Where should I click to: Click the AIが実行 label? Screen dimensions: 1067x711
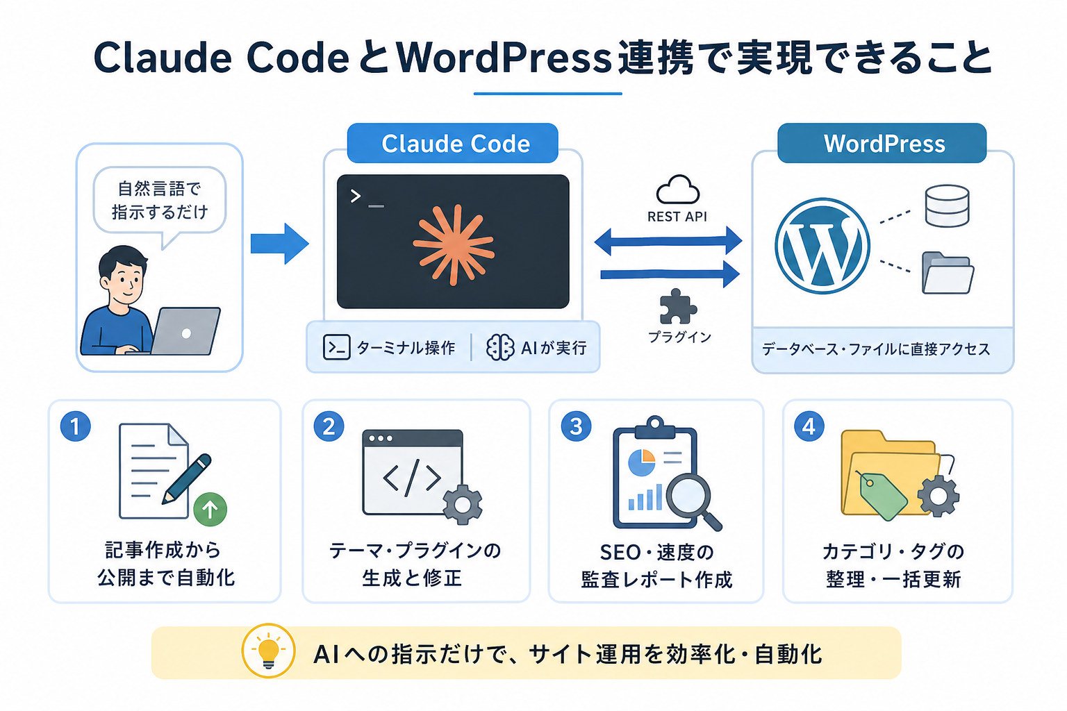coord(554,348)
